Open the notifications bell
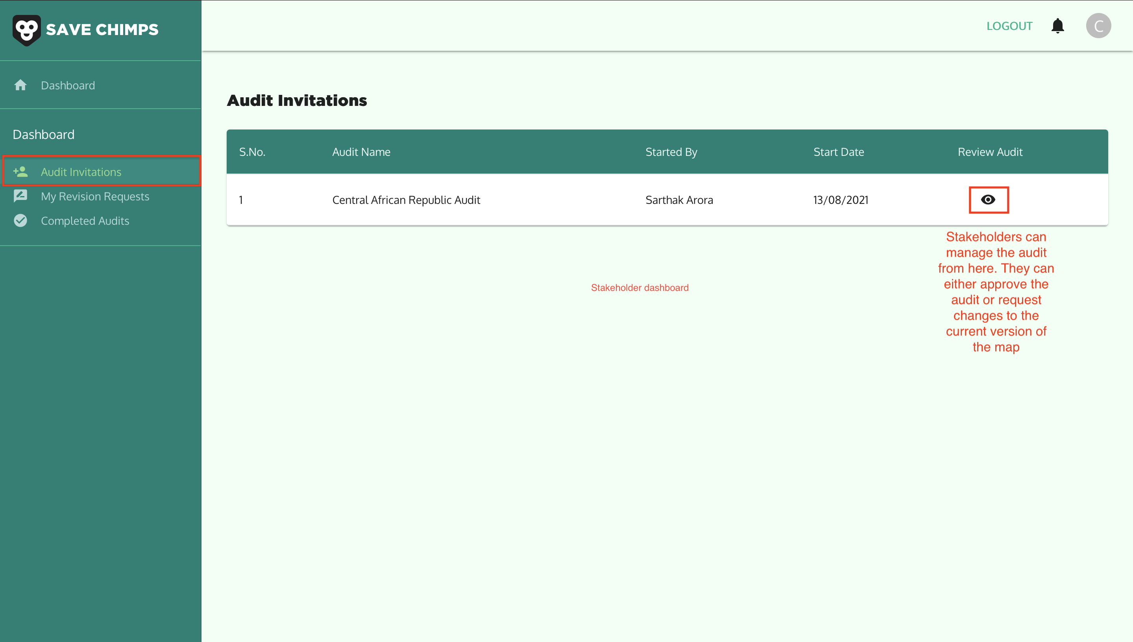Screen dimensions: 1133x642 (1057, 26)
